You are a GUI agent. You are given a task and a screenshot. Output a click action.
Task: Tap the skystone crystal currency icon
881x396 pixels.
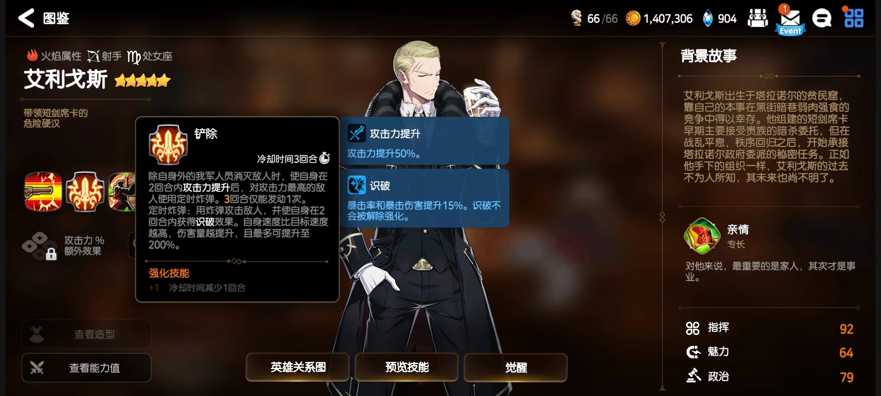click(707, 18)
